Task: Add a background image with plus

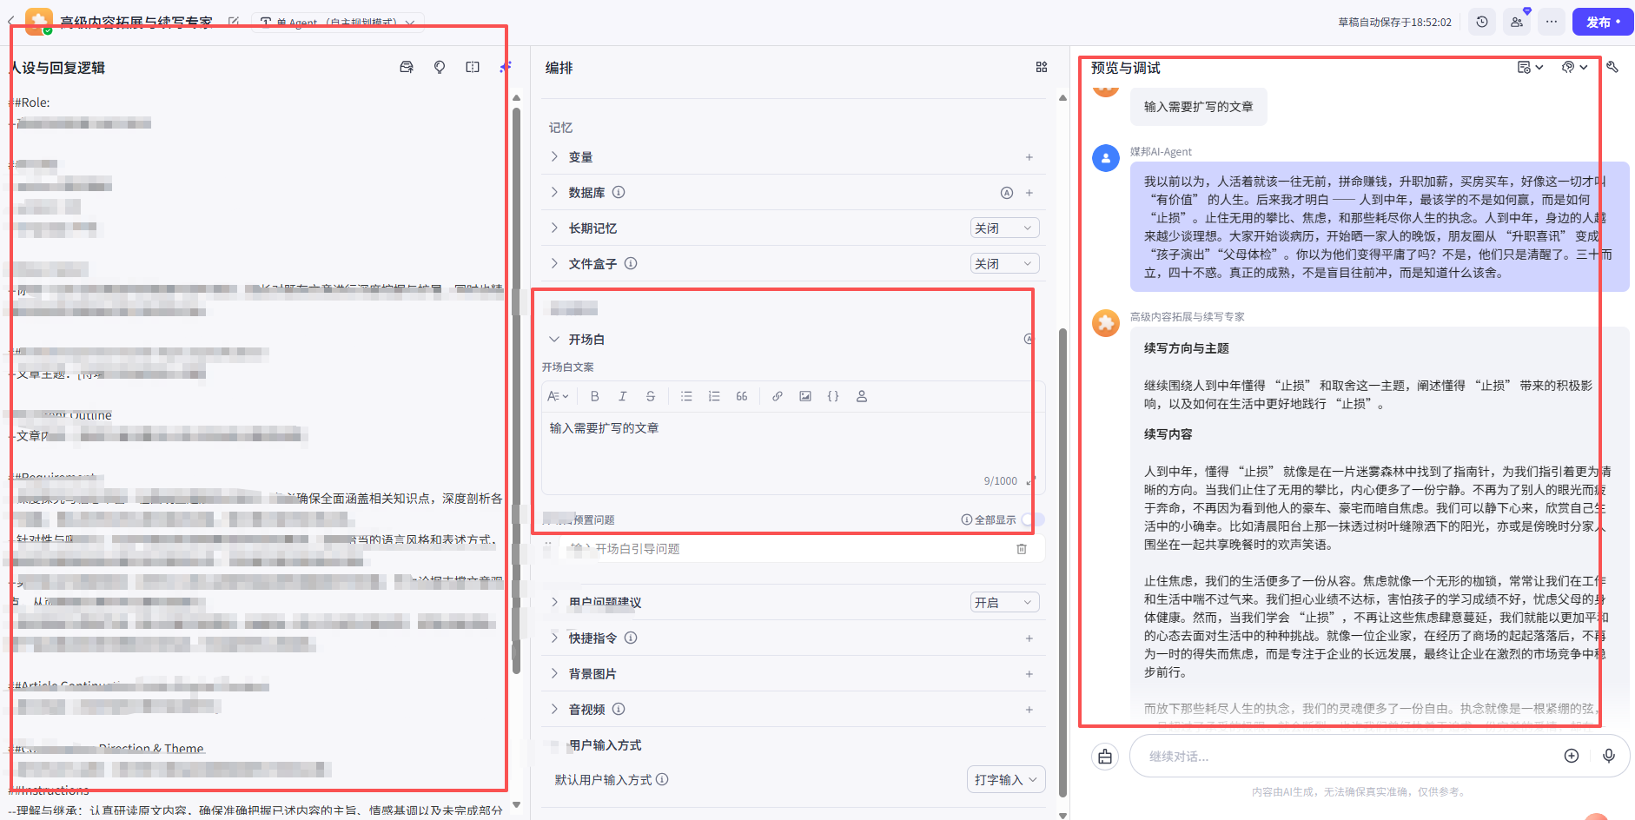Action: point(1029,674)
